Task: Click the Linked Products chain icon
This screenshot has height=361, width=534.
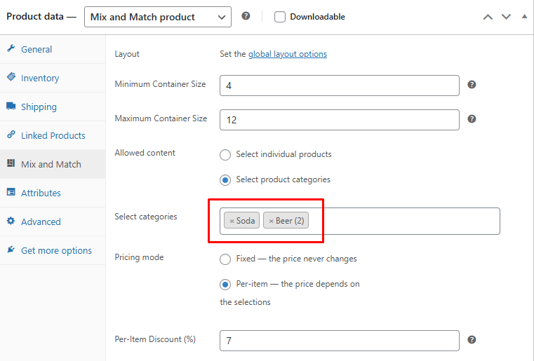Action: click(11, 135)
